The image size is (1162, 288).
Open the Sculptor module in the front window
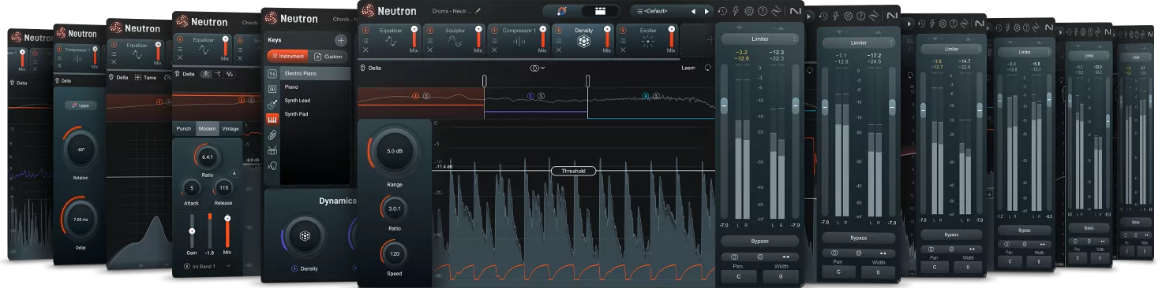[455, 40]
